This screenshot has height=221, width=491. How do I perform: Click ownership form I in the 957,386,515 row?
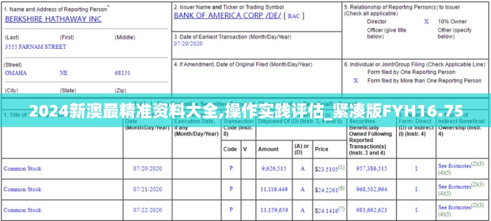tap(416, 169)
